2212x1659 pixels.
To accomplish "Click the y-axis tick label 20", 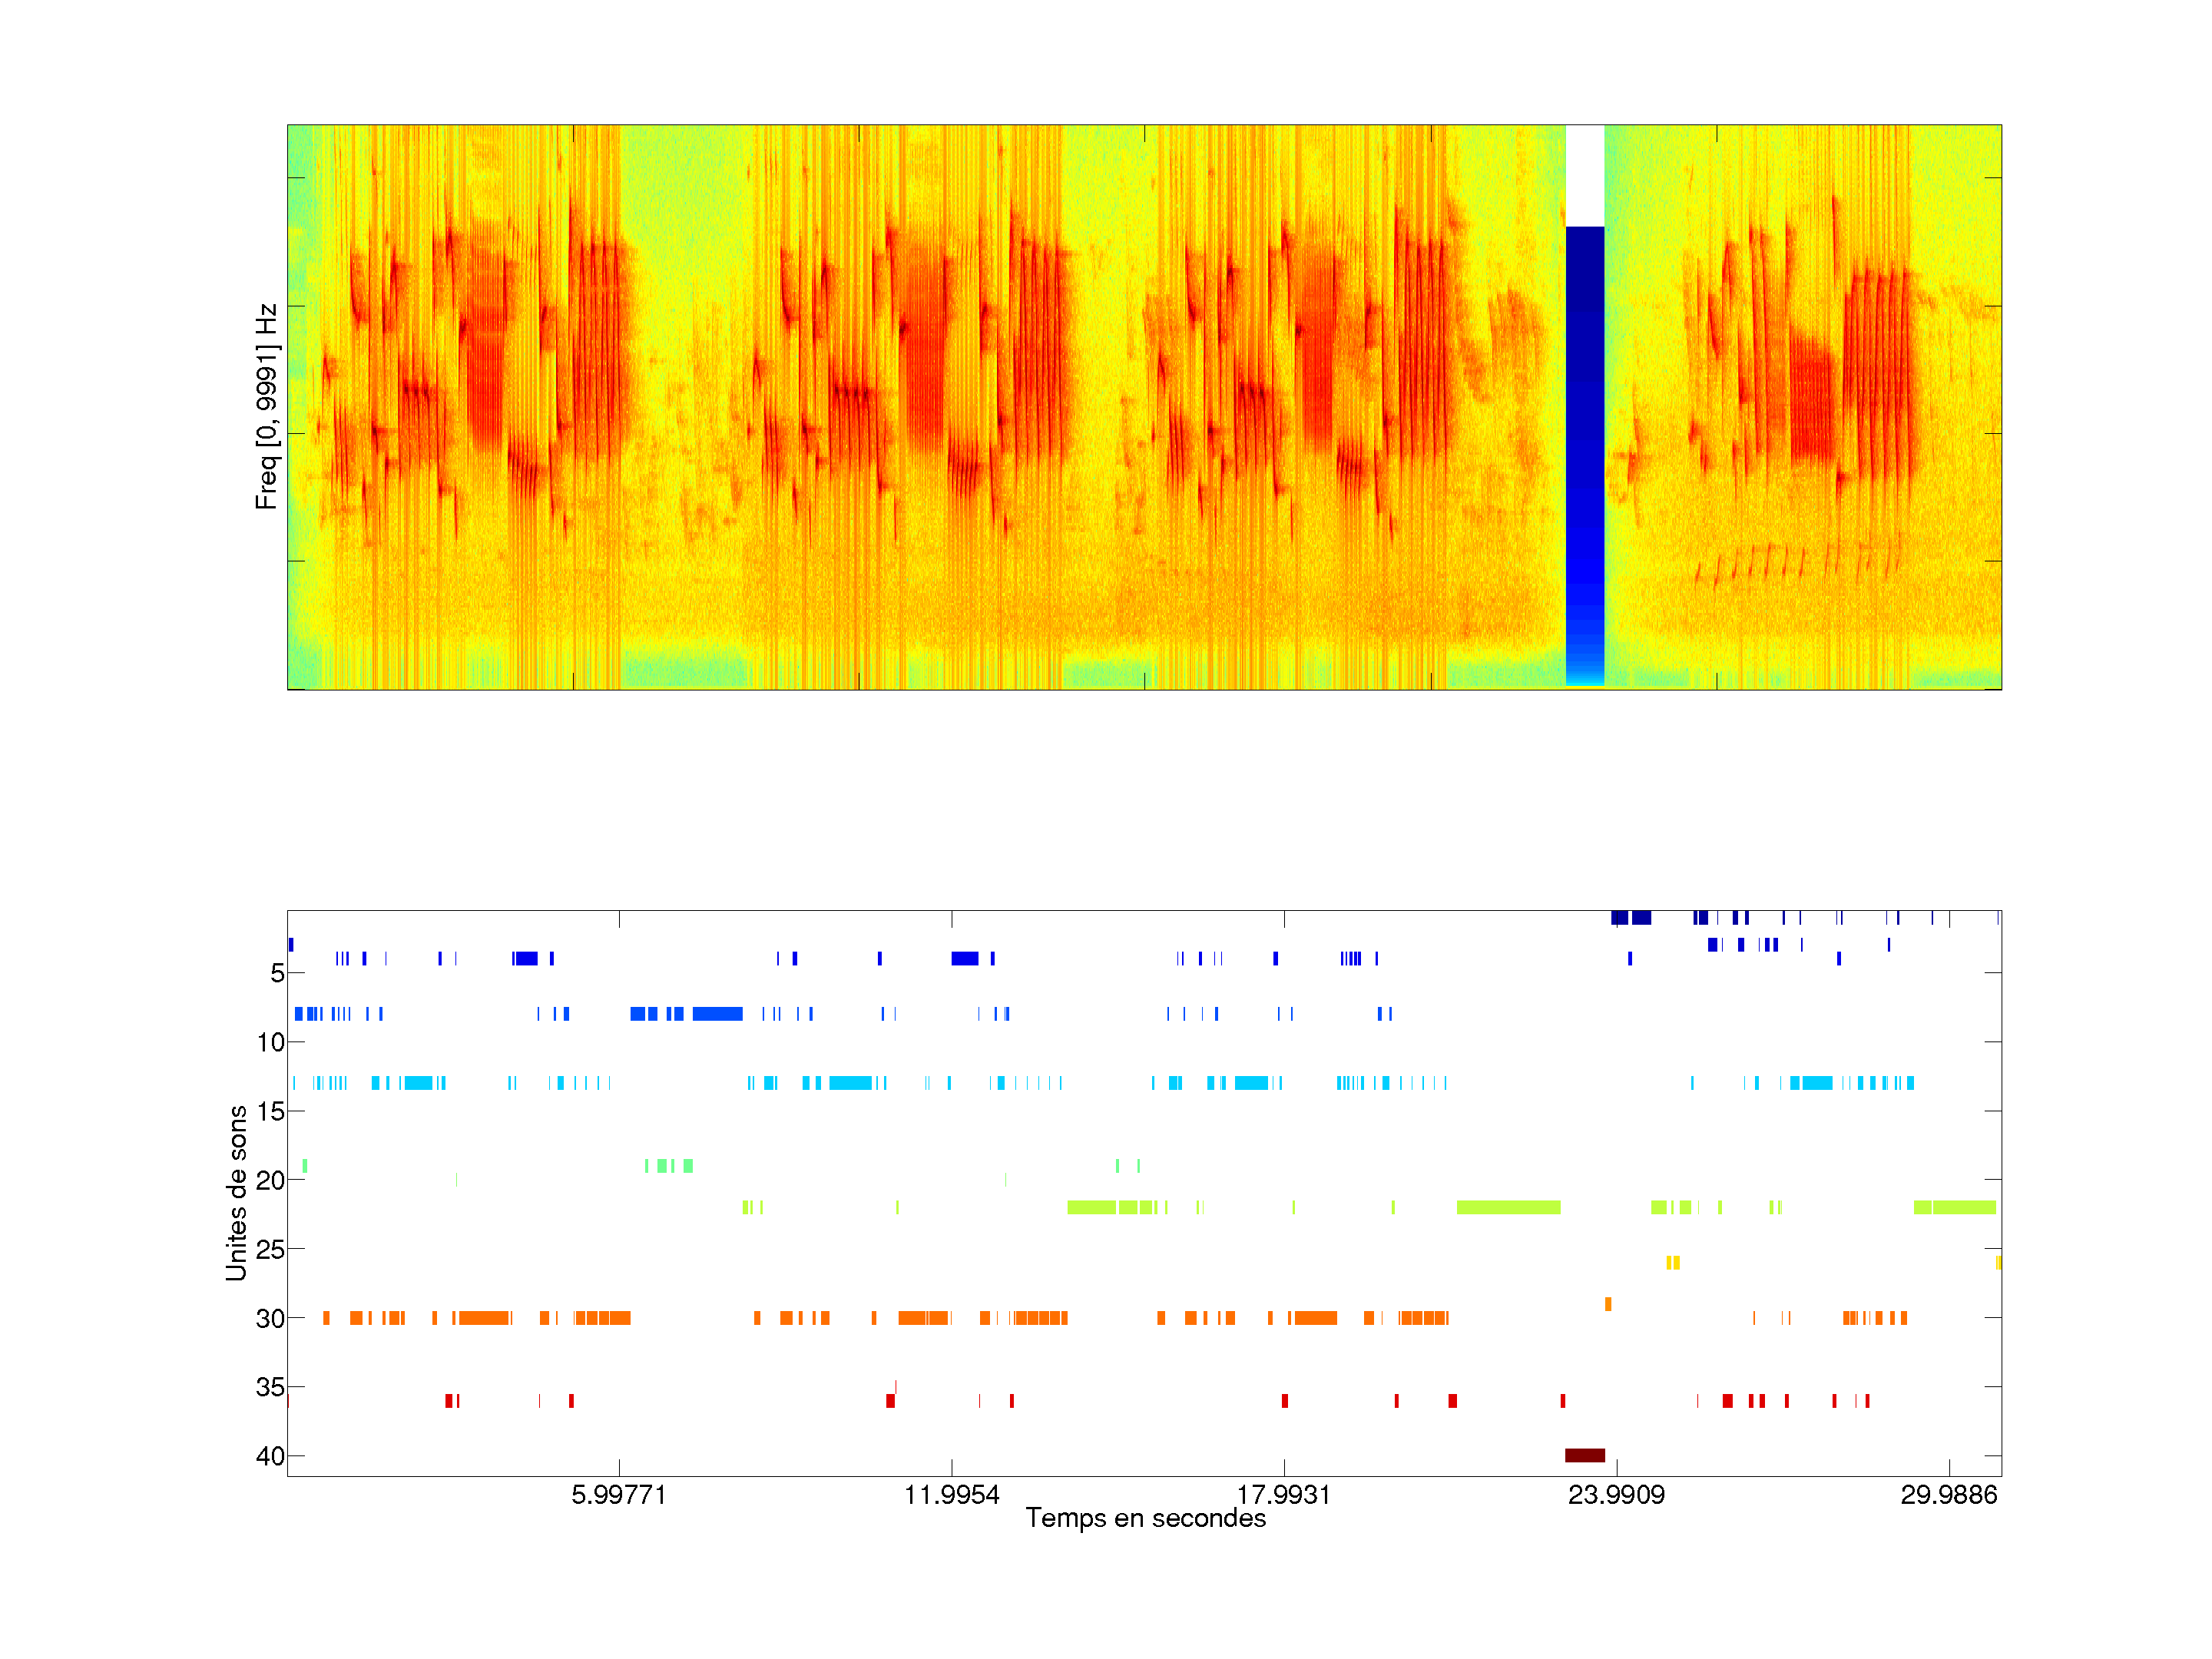I will [x=270, y=1180].
